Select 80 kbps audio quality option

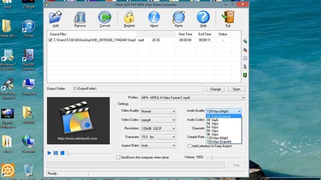coord(224,131)
